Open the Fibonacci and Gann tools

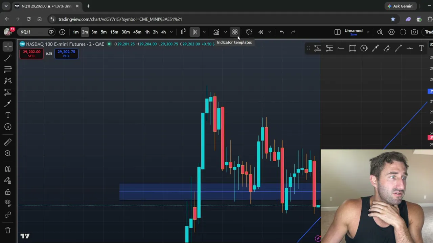[8, 69]
